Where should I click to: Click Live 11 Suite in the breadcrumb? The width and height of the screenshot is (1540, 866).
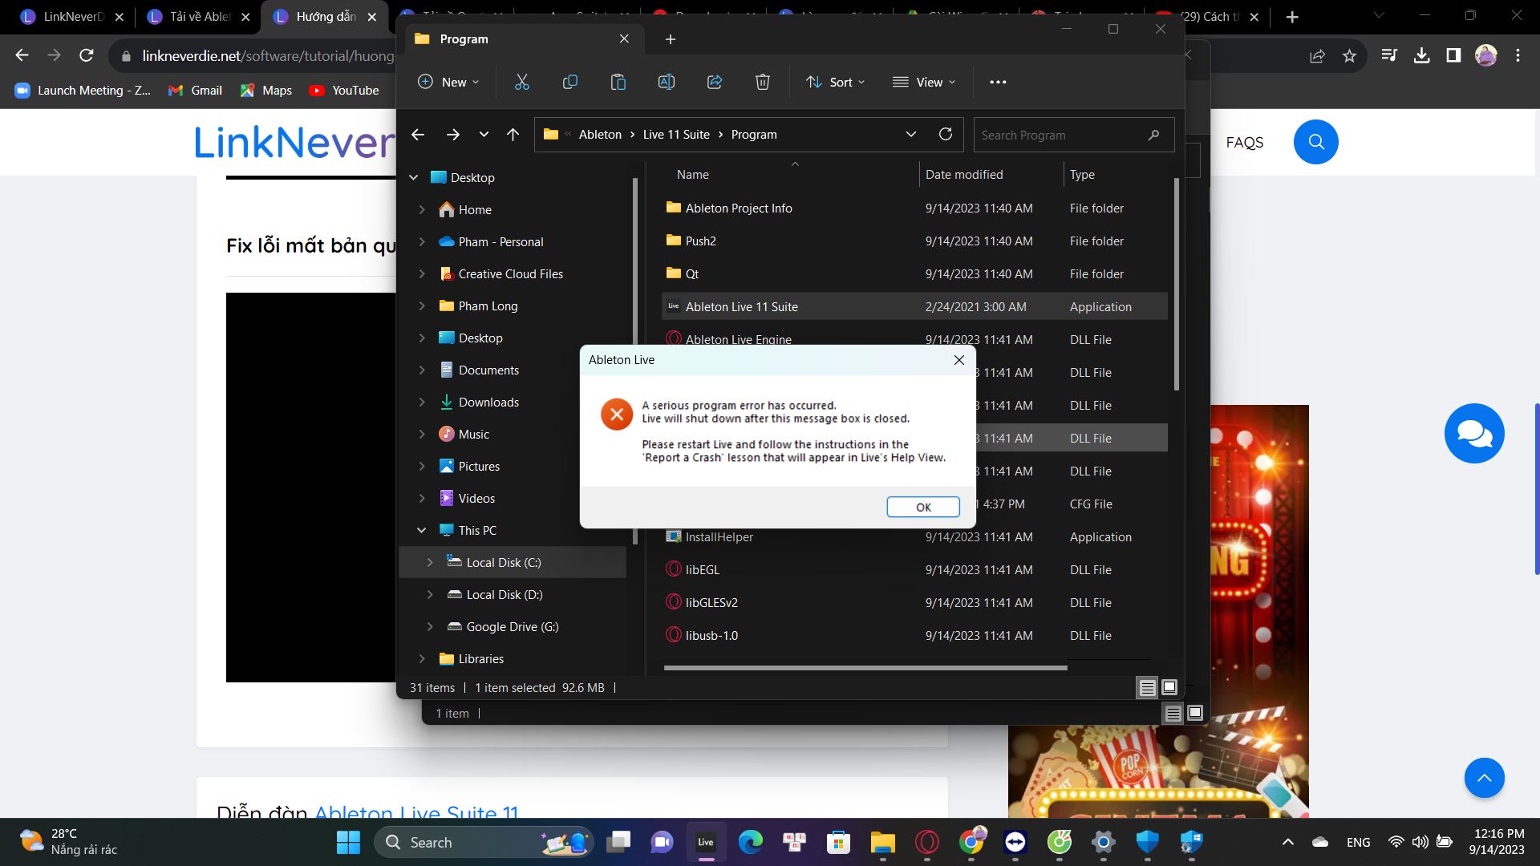coord(676,135)
